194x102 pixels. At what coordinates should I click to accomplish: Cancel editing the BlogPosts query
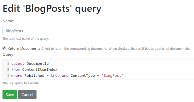click(27, 94)
